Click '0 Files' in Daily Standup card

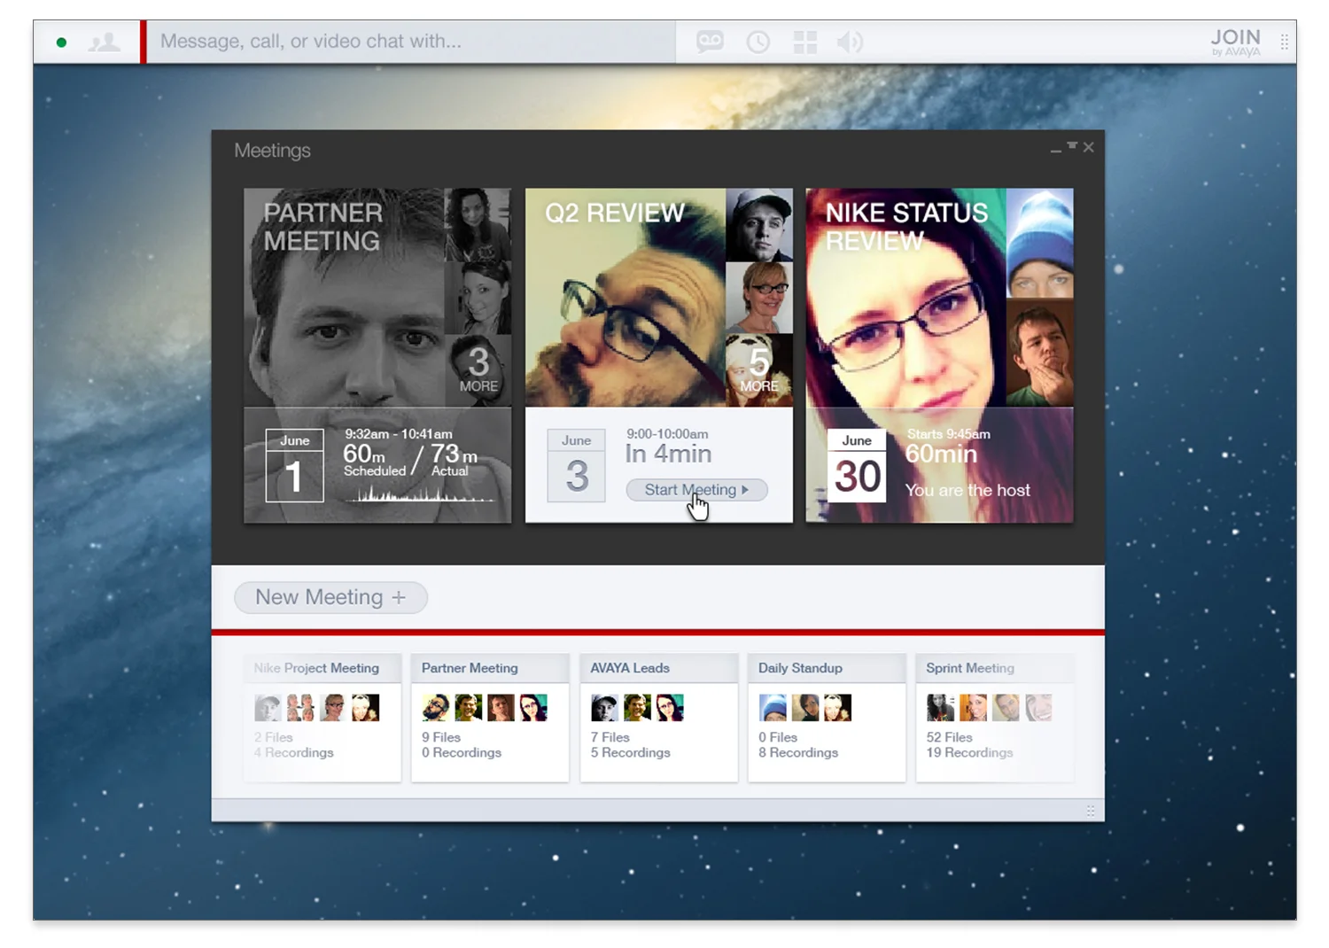pyautogui.click(x=778, y=737)
